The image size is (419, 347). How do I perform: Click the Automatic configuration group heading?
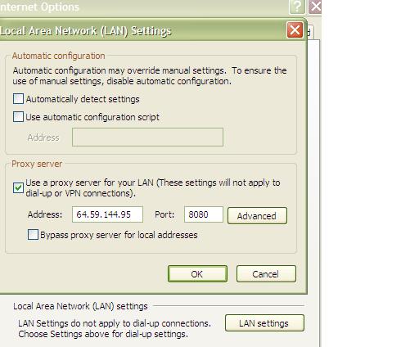pos(58,56)
